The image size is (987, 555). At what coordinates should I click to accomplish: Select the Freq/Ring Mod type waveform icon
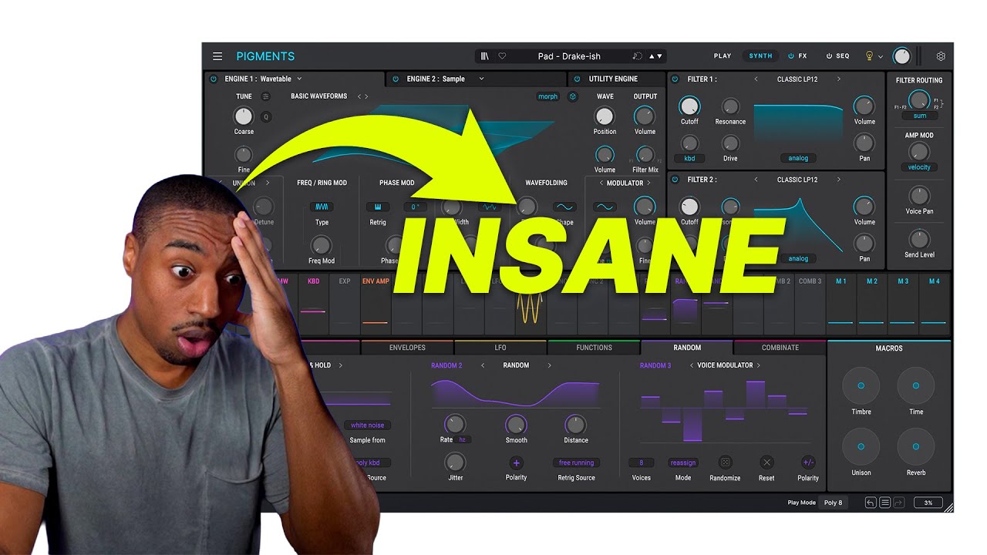tap(322, 207)
